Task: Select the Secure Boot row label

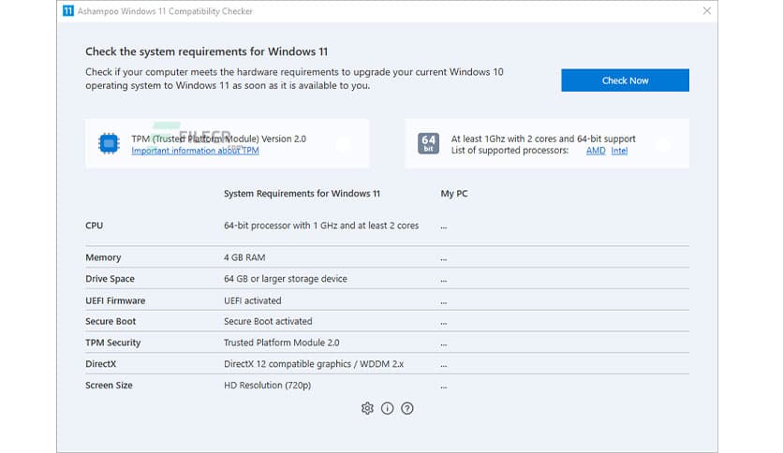Action: (111, 321)
